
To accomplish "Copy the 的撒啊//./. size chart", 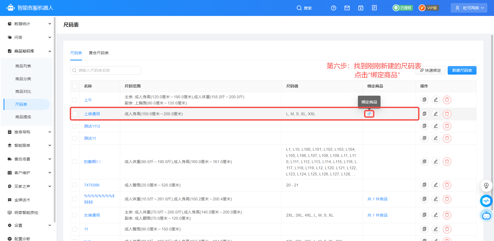I will [x=424, y=162].
